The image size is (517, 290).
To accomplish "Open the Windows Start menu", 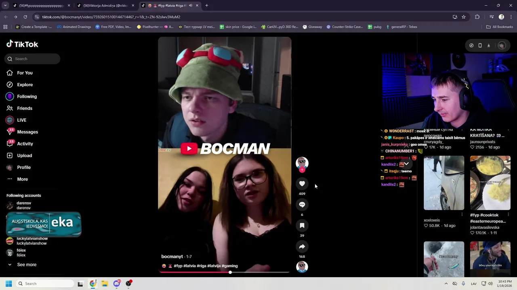I will [x=8, y=284].
